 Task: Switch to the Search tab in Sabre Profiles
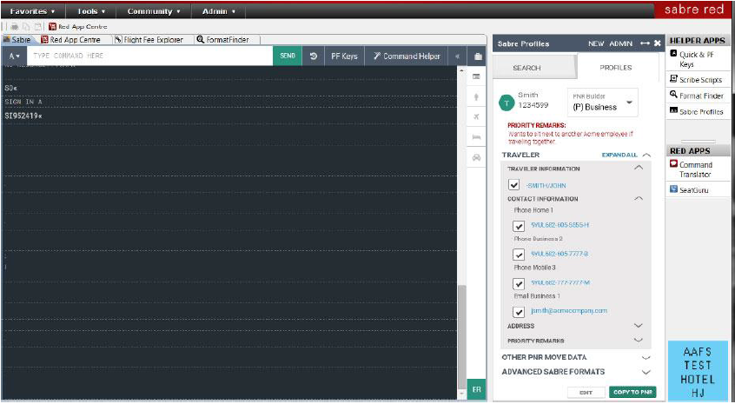(526, 68)
